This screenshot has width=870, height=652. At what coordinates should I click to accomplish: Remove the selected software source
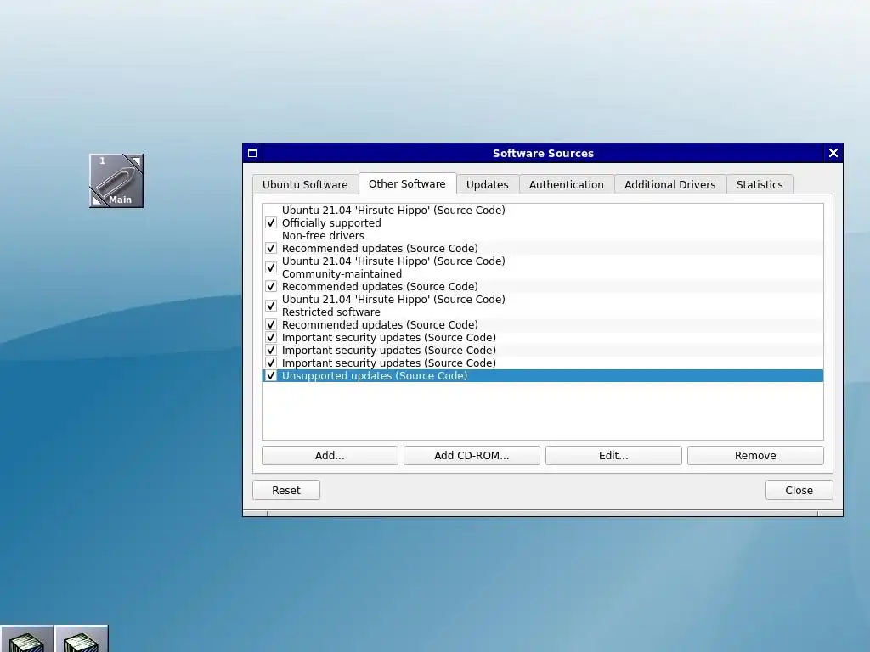pos(755,456)
